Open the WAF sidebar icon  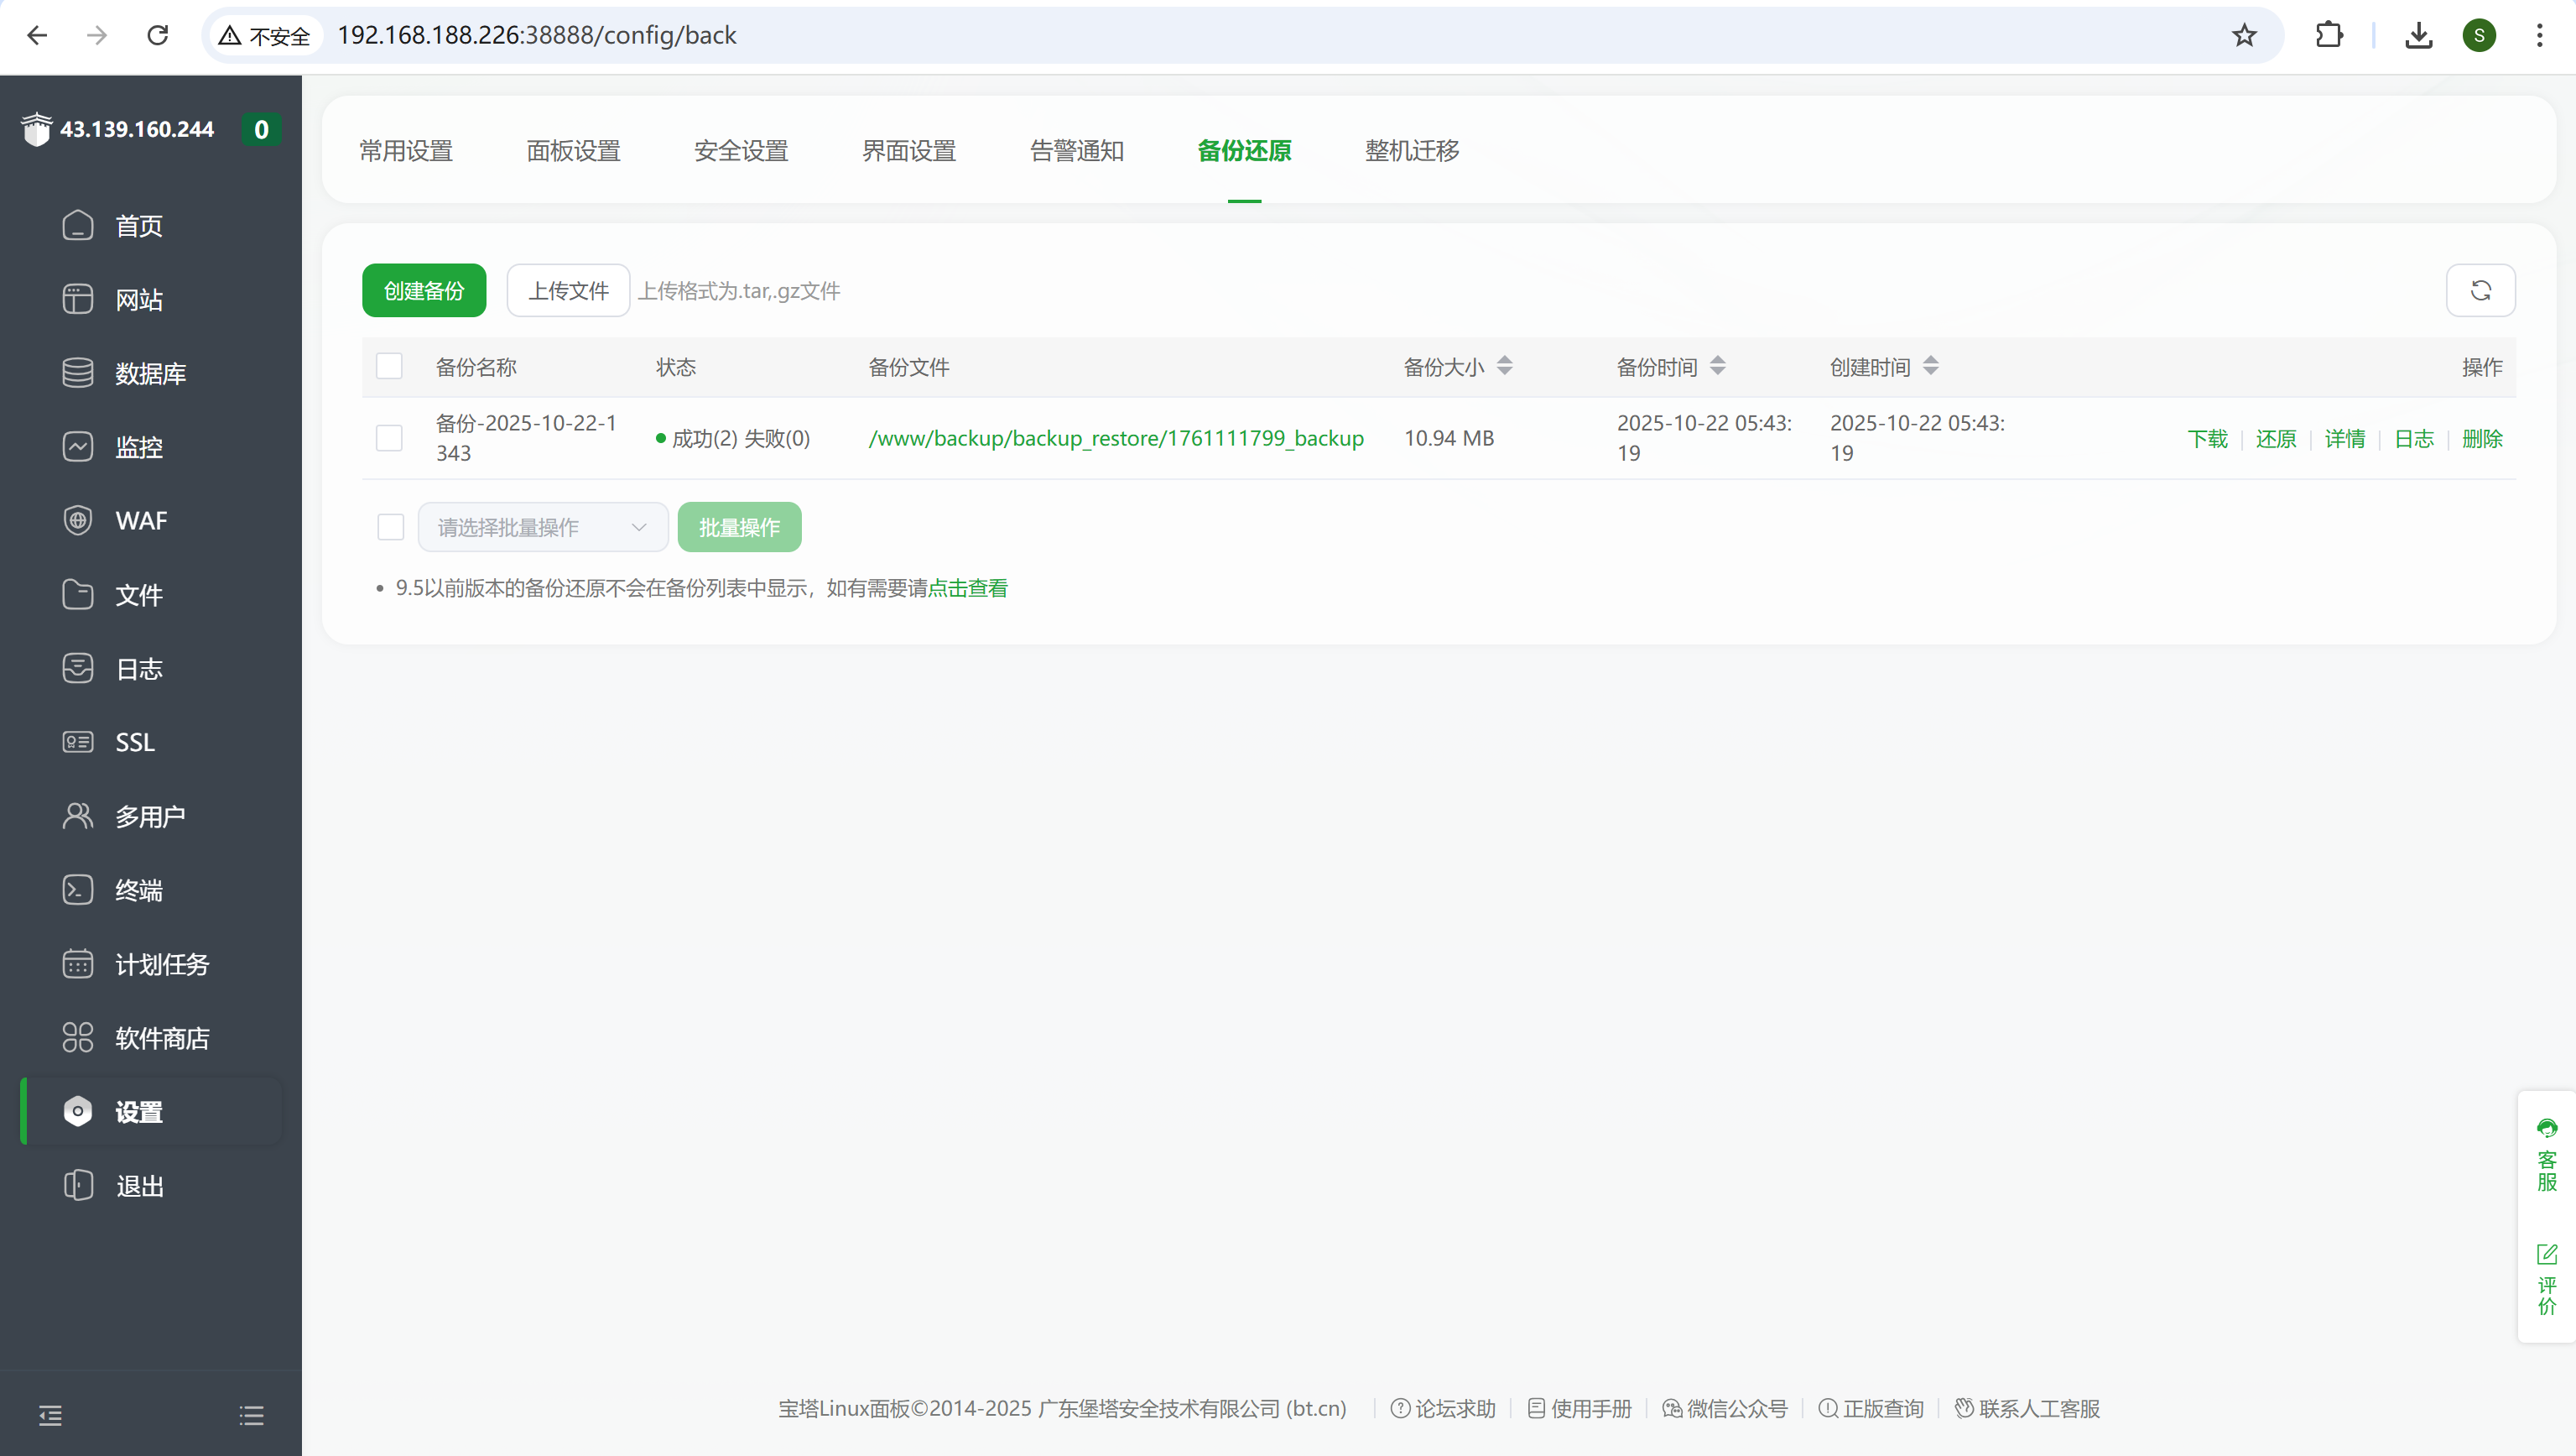click(x=78, y=520)
